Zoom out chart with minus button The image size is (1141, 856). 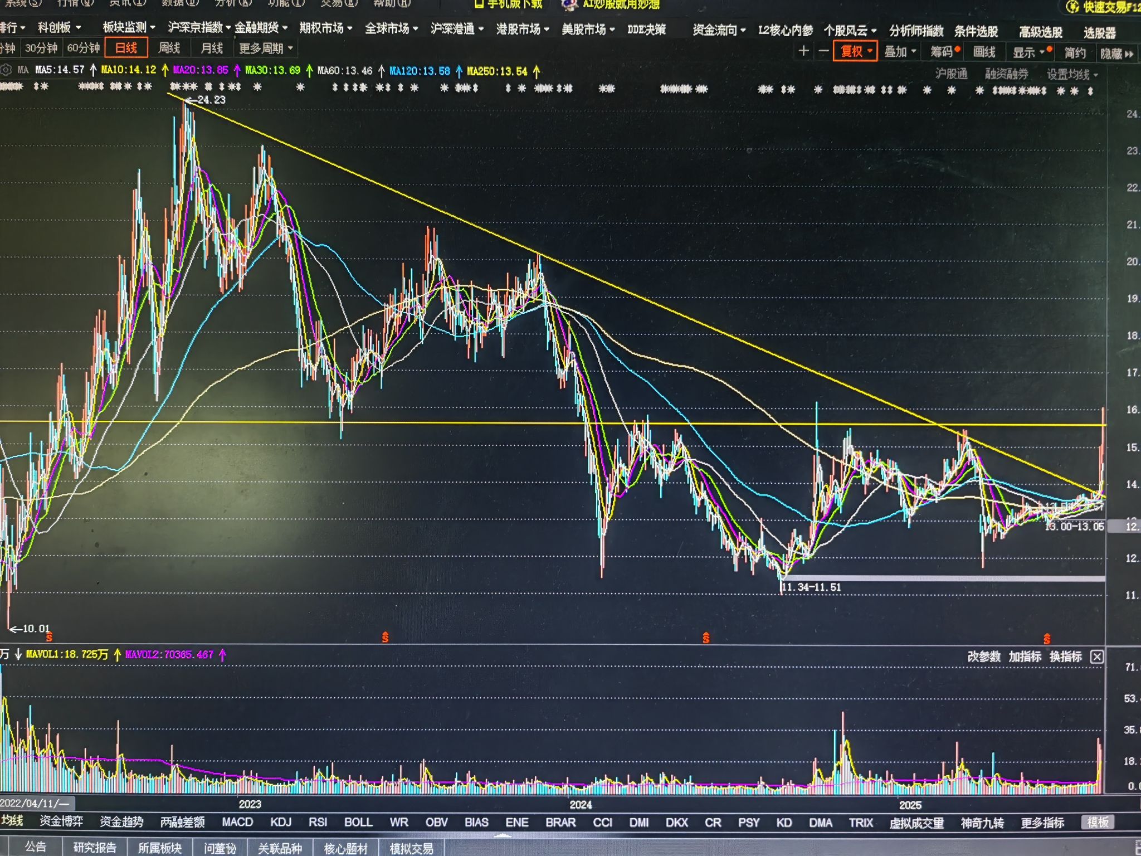coord(823,51)
